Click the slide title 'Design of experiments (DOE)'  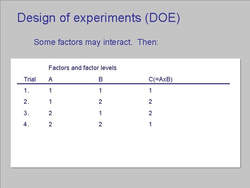[99, 18]
